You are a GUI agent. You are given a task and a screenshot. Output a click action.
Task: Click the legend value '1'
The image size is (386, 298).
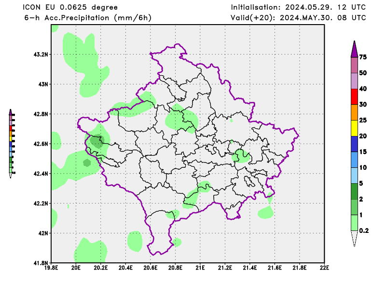pyautogui.click(x=361, y=215)
